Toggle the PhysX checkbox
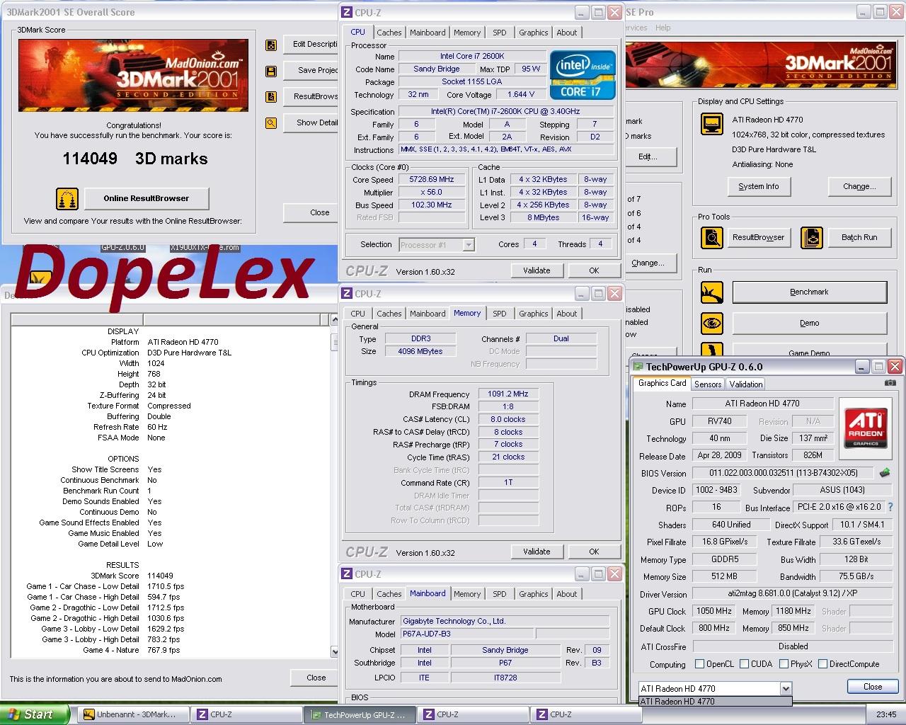Viewport: 906px width, 725px height. tap(784, 664)
